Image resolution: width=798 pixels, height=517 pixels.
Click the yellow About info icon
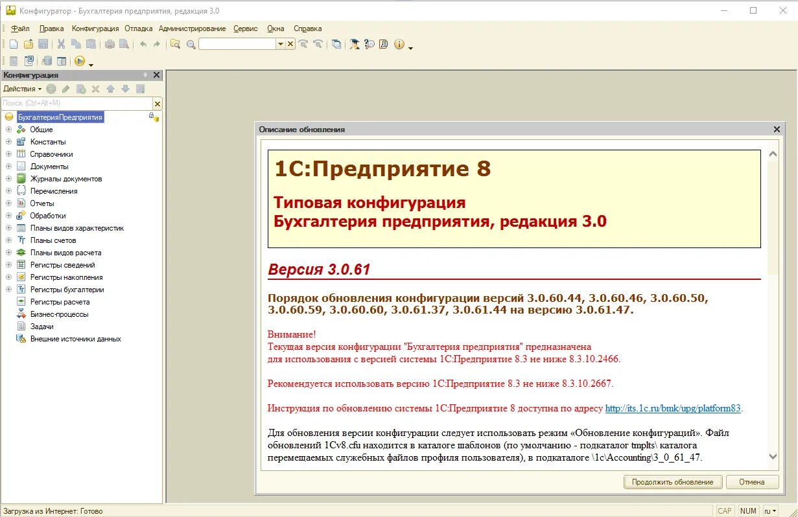[399, 44]
